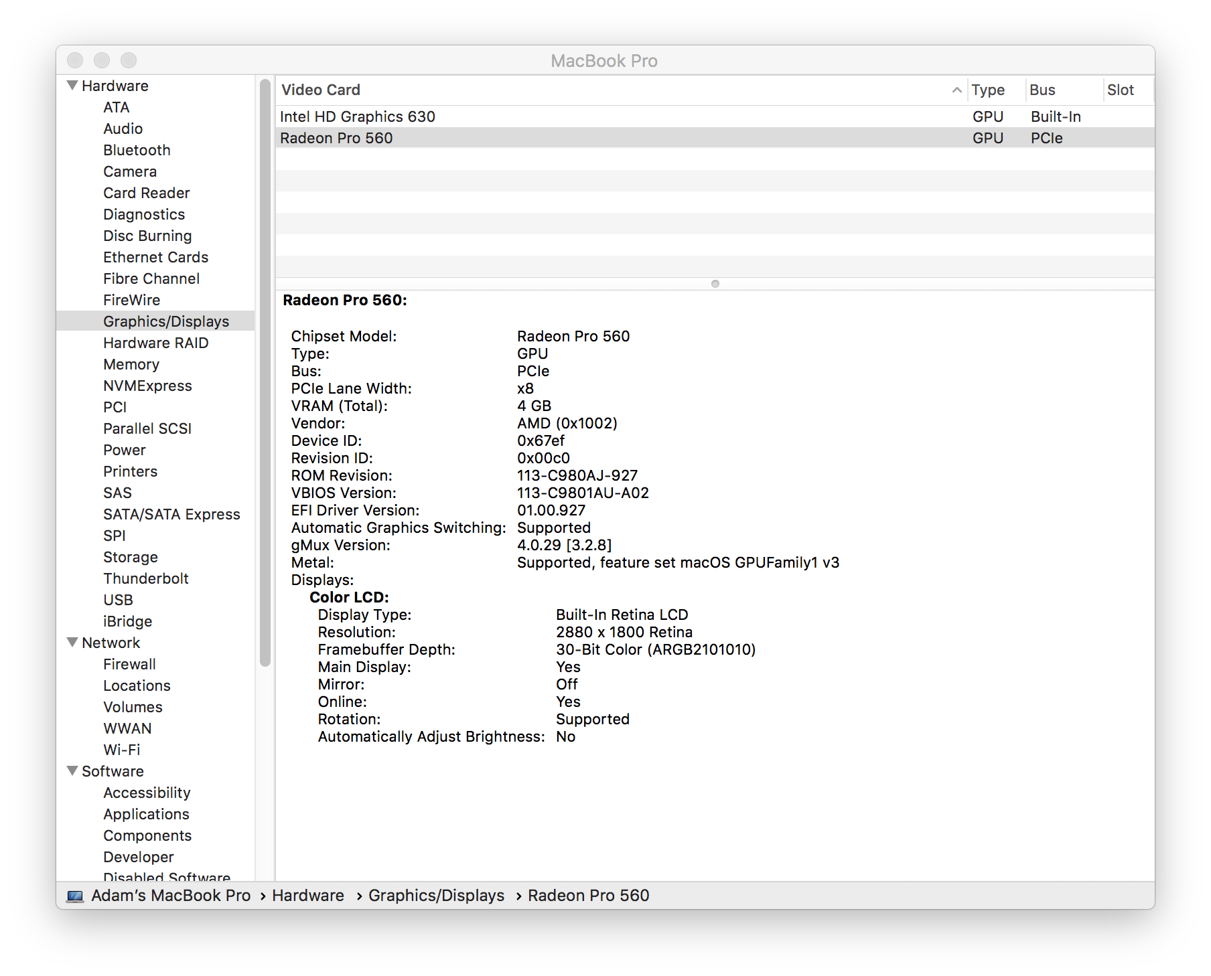This screenshot has width=1211, height=976.
Task: Click the Software category header
Action: [113, 771]
